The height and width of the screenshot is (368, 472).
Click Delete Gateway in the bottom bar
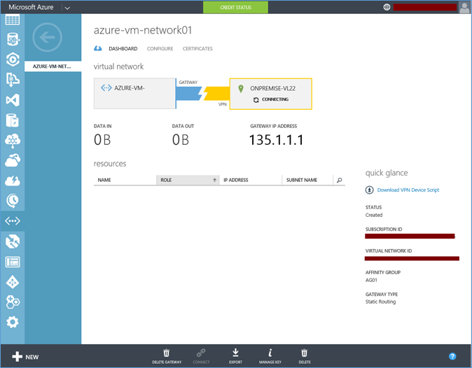point(167,356)
